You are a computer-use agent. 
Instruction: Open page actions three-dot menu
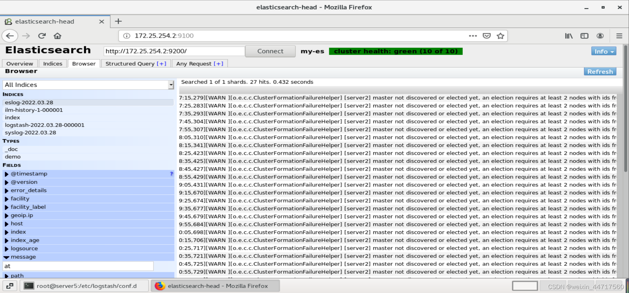tap(473, 36)
